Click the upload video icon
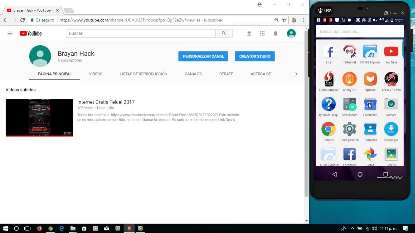 (249, 33)
